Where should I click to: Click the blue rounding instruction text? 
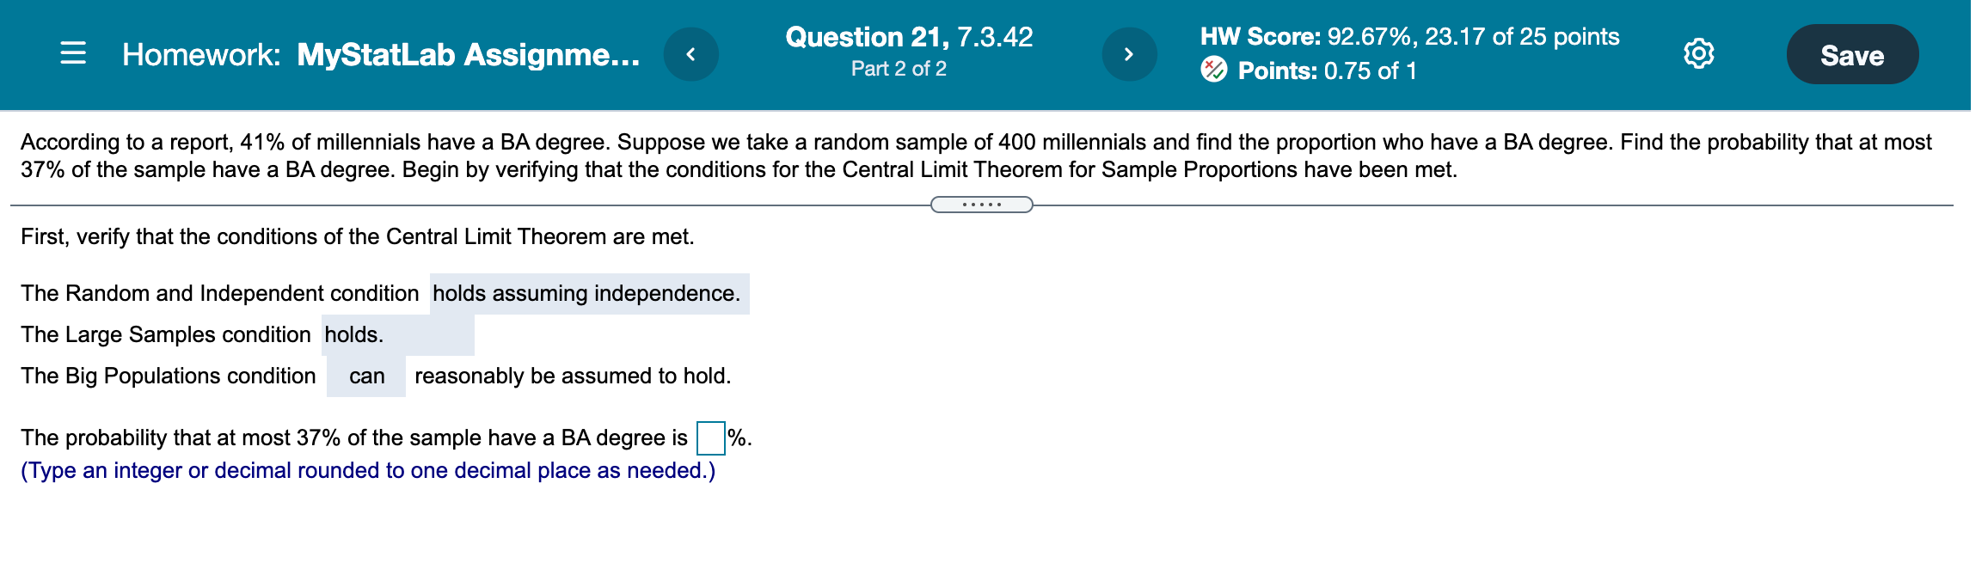(368, 470)
